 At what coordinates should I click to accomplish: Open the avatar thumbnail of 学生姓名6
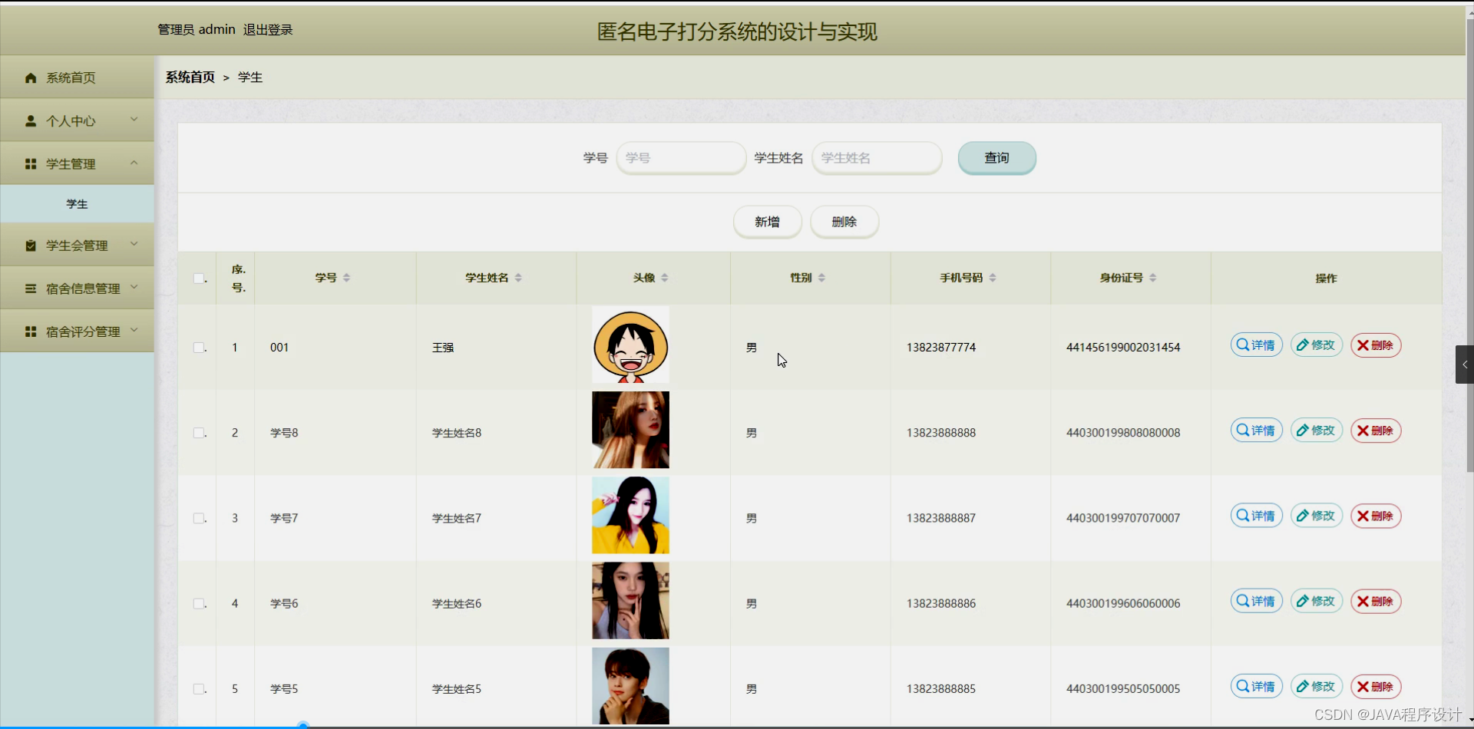coord(630,600)
